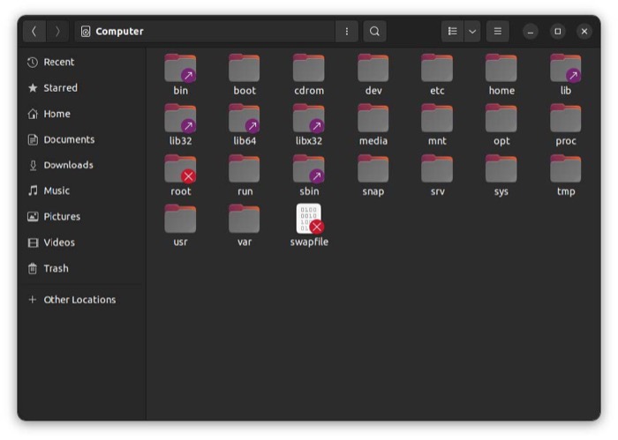Open file search with the magnifier icon
This screenshot has height=440, width=618.
click(x=374, y=31)
